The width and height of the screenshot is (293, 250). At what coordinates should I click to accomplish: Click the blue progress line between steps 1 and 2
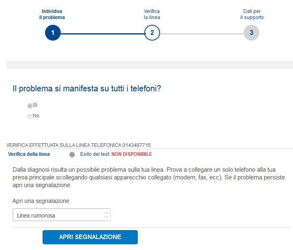102,33
